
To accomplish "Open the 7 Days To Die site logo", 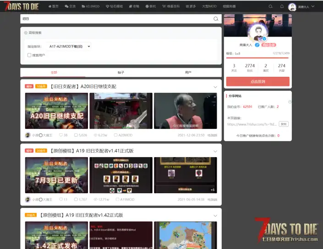I will 21,6.
